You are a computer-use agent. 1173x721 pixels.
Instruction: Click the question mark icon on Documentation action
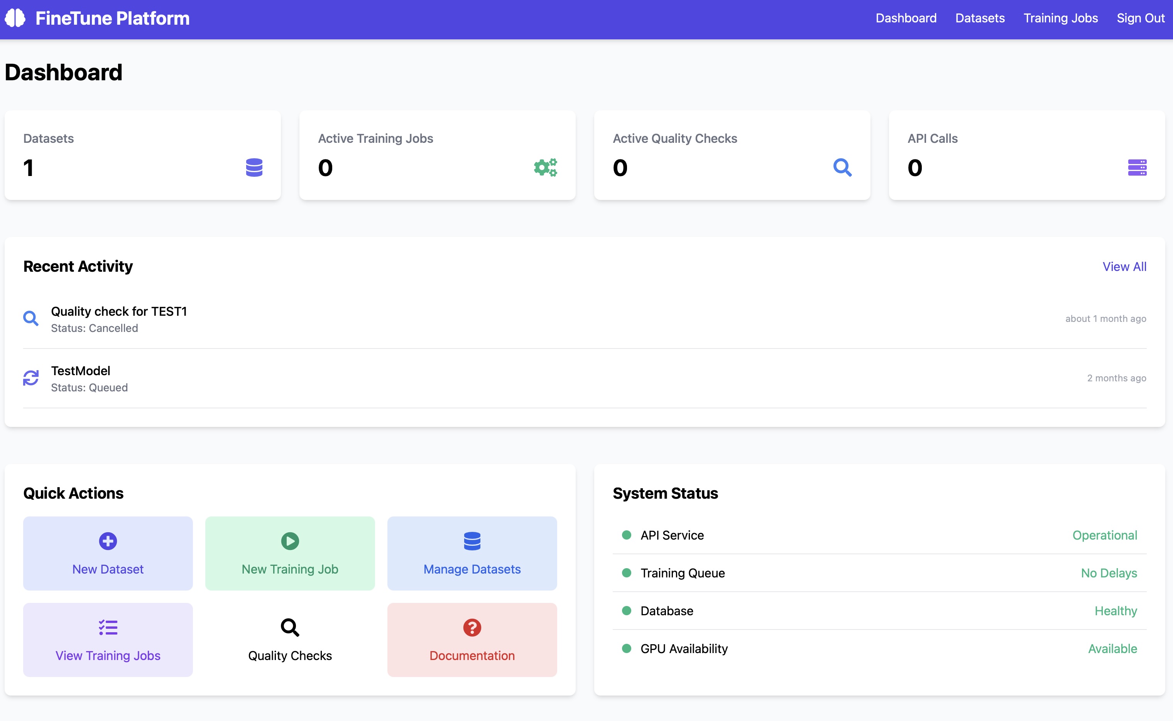pos(472,628)
